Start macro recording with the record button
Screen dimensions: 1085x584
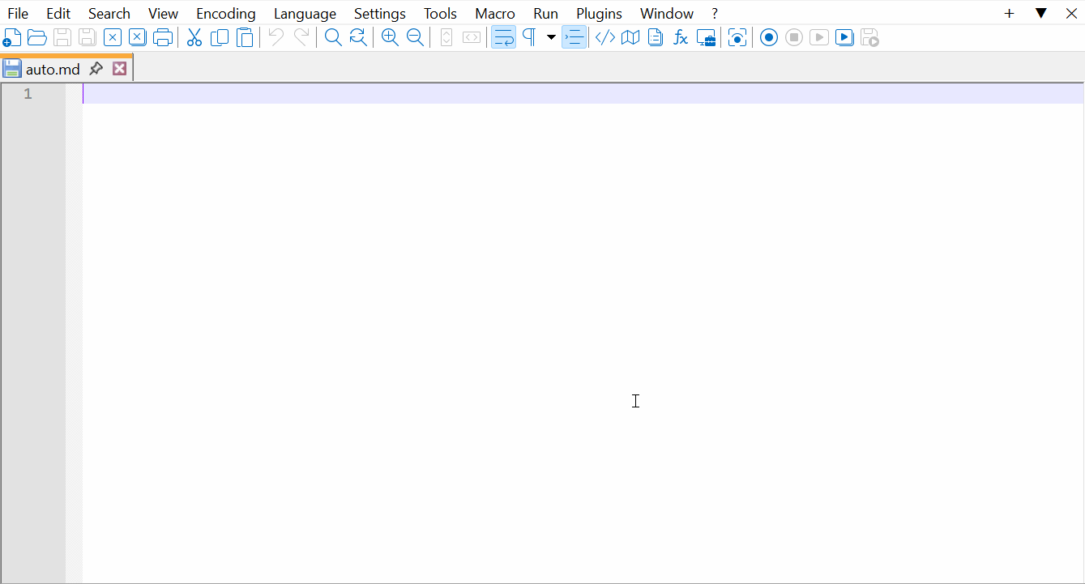pos(769,37)
